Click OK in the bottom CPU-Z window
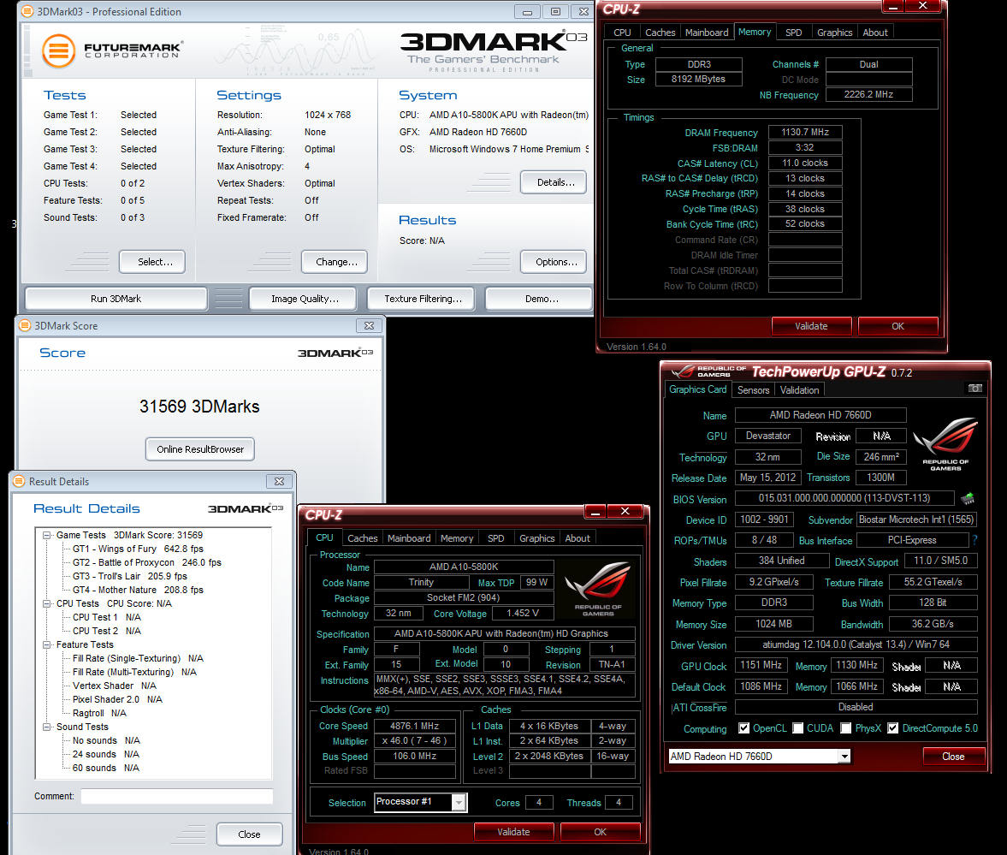Image resolution: width=1007 pixels, height=855 pixels. (601, 832)
